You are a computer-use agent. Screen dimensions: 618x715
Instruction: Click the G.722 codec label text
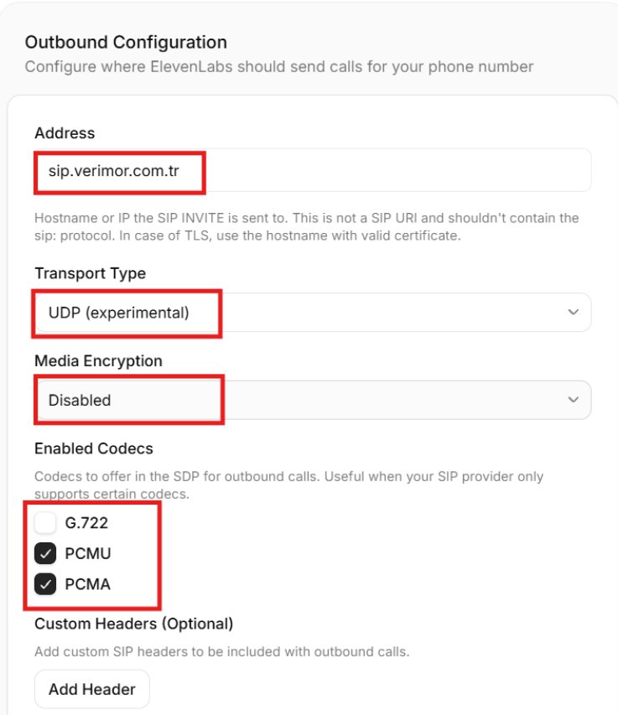click(86, 522)
